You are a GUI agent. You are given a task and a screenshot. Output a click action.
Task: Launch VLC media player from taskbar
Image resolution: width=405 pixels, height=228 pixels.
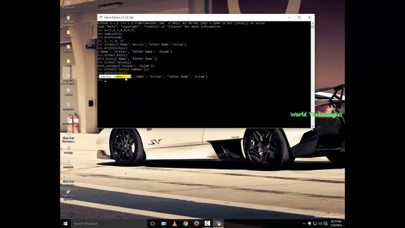pyautogui.click(x=175, y=224)
